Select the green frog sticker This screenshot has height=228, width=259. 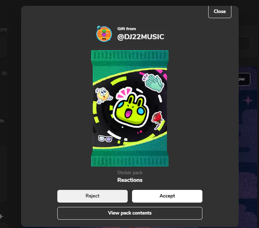point(131,107)
